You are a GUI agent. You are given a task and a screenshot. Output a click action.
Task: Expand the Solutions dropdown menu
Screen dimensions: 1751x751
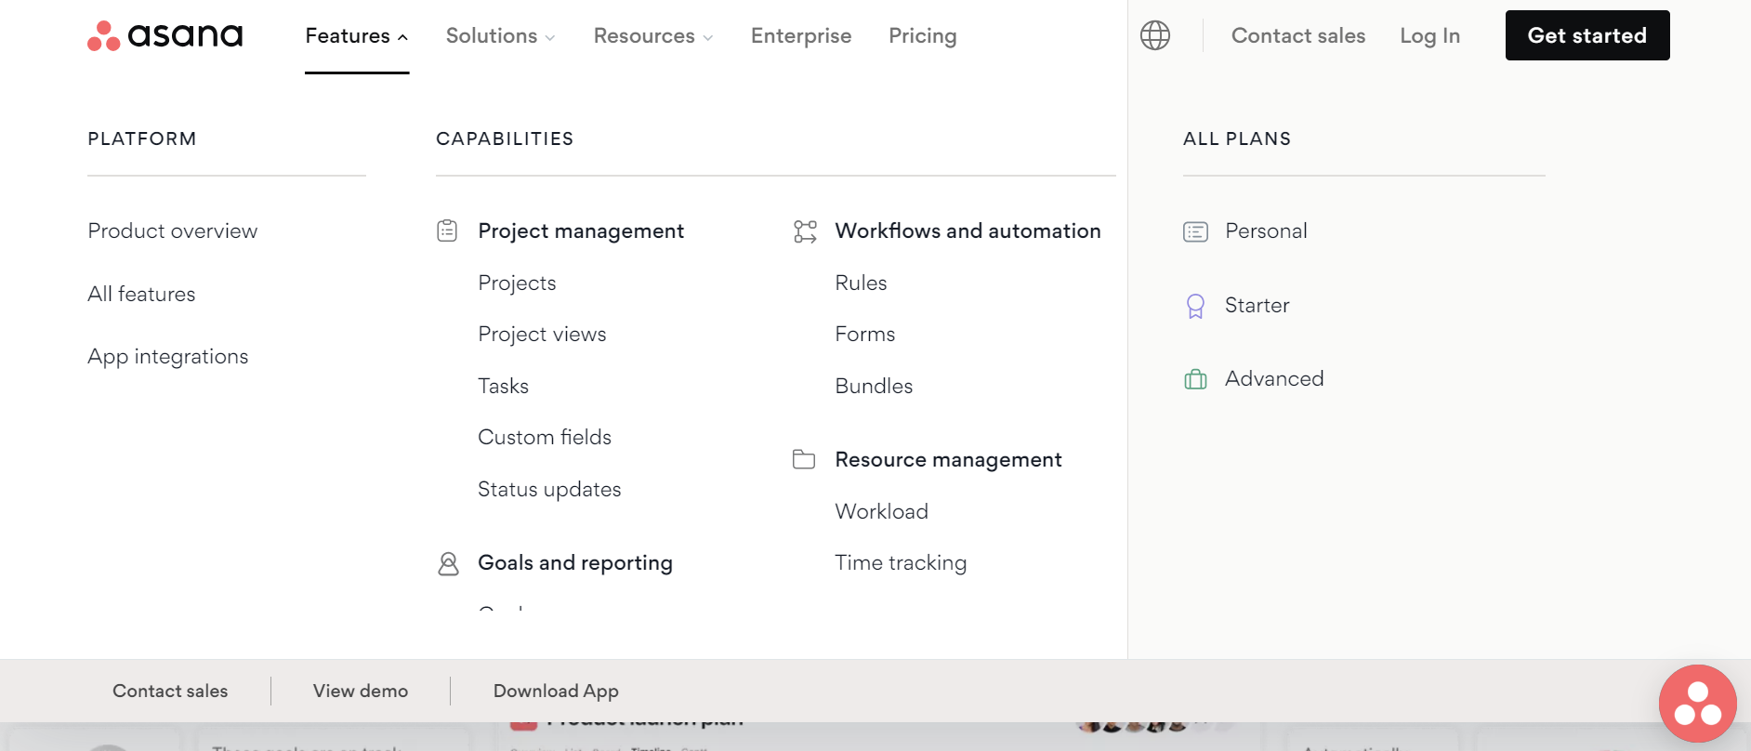pyautogui.click(x=500, y=36)
